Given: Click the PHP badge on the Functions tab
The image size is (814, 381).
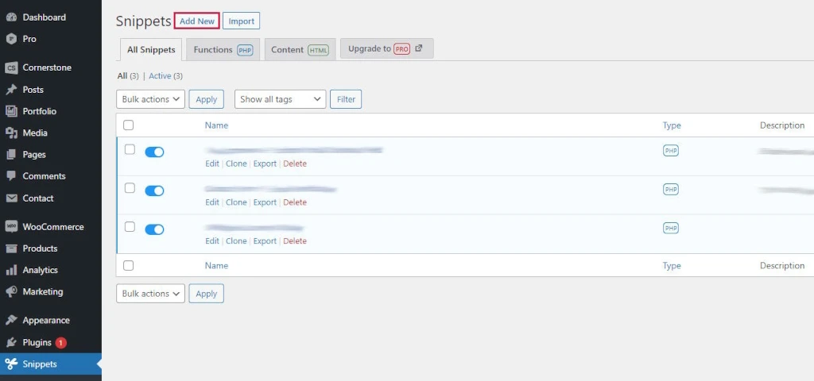Looking at the screenshot, I should 245,50.
